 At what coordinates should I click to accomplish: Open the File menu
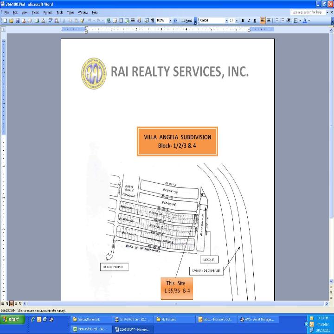click(6, 13)
